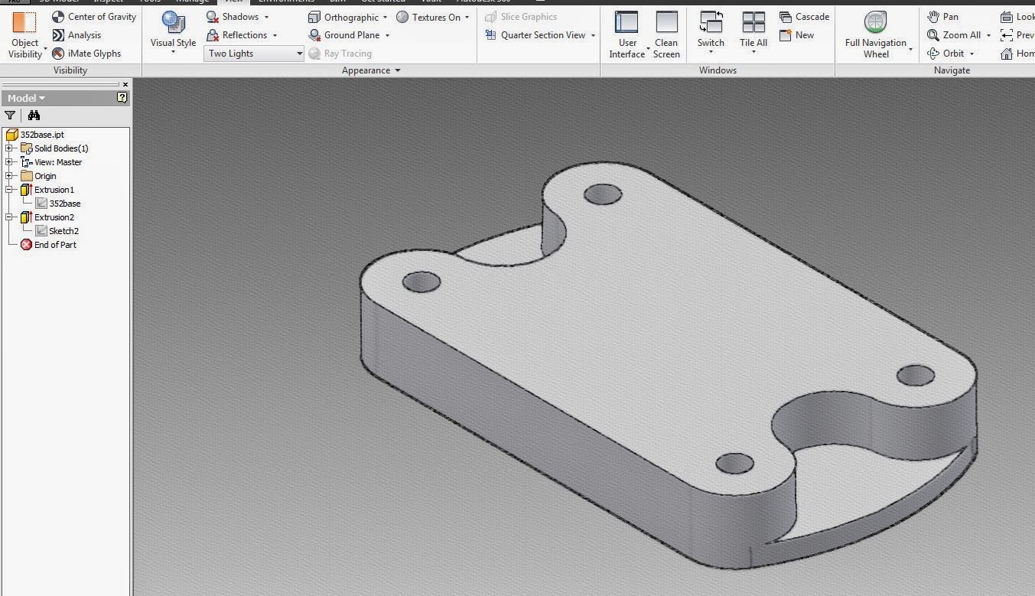
Task: Select the Pan tool
Action: (942, 17)
